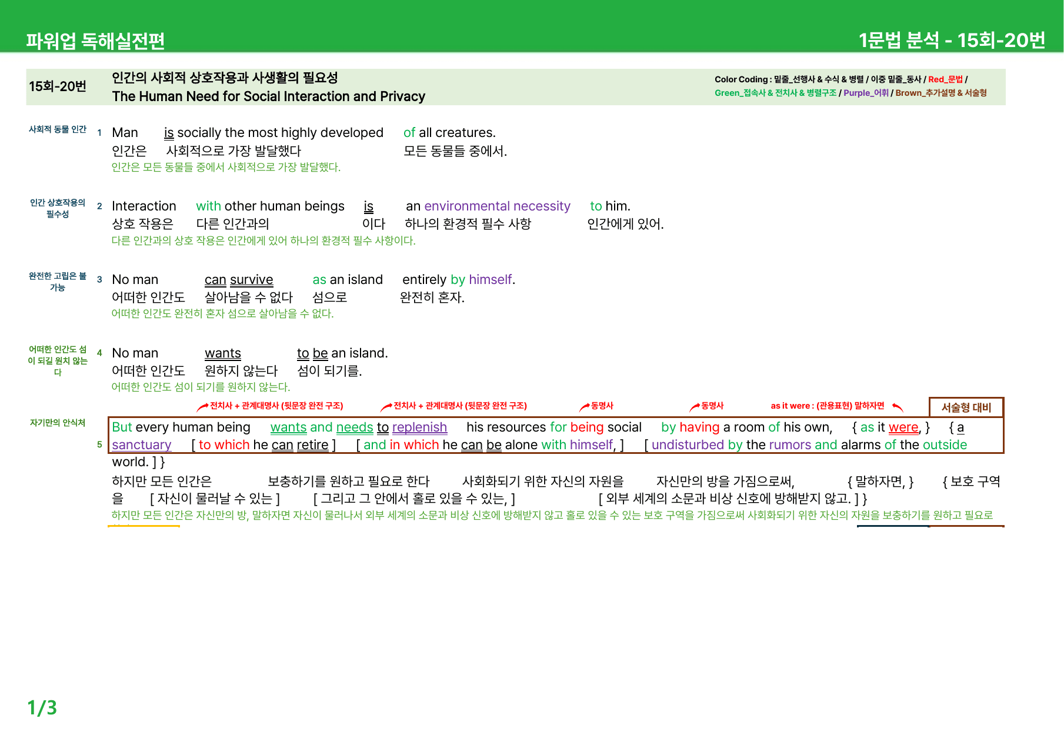Image resolution: width=1064 pixels, height=752 pixels.
Task: Click the phrase 'of all creatures.'
Action: 449,133
